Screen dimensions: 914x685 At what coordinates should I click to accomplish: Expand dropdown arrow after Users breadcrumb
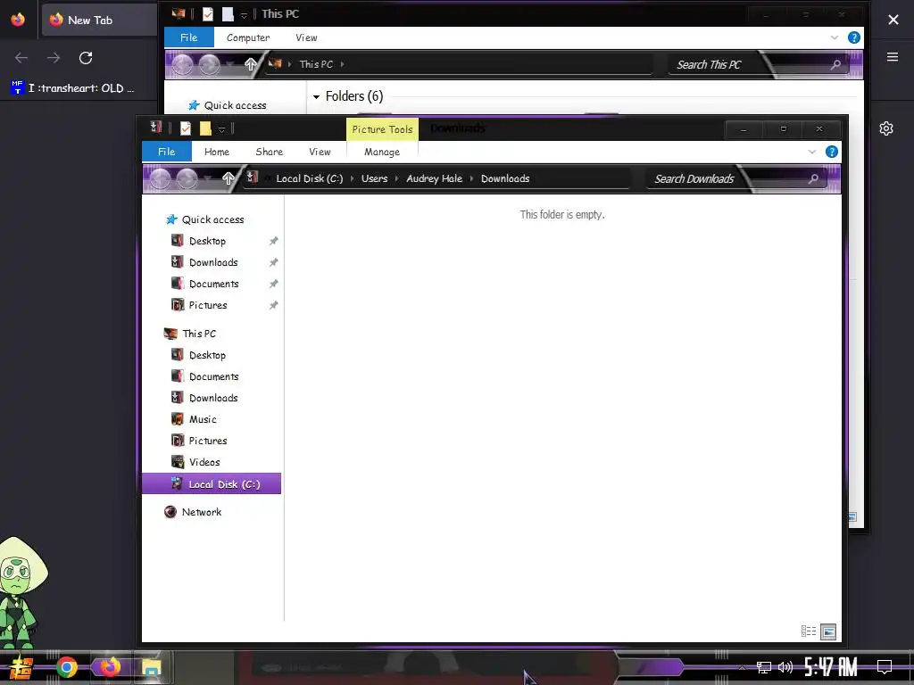pyautogui.click(x=397, y=178)
